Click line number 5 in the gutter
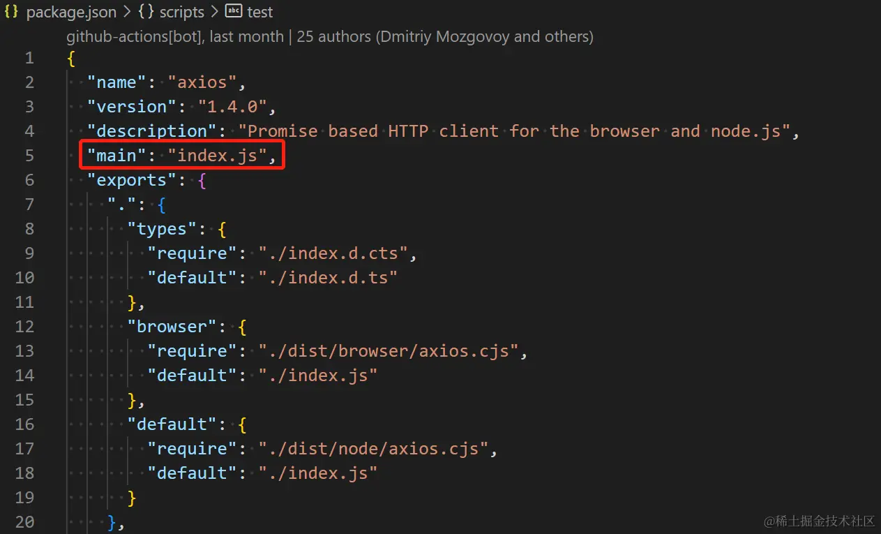This screenshot has height=534, width=881. point(29,156)
